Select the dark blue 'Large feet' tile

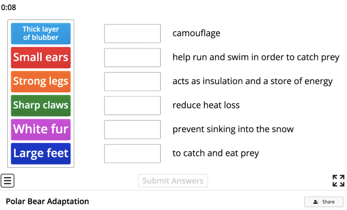coord(41,153)
